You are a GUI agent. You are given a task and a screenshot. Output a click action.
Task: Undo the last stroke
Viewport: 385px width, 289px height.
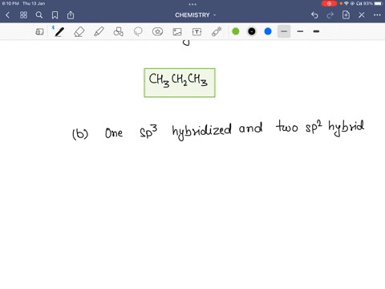click(314, 15)
